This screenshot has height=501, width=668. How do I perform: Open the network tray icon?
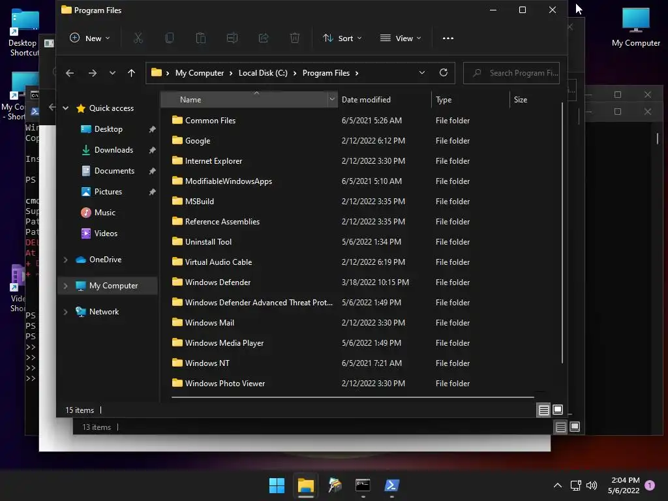tap(575, 485)
